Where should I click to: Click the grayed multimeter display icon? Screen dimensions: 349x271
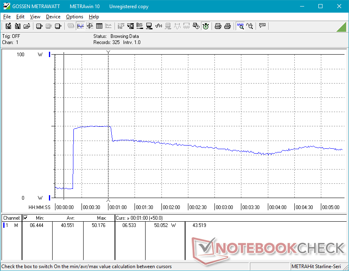click(71, 26)
